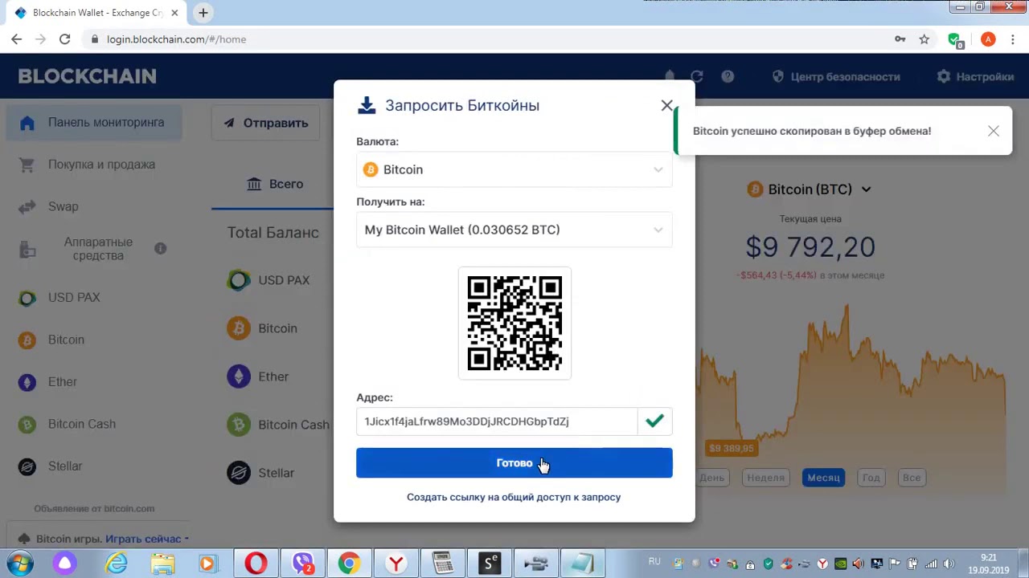1029x578 pixels.
Task: Open the create shareable request link
Action: point(514,497)
